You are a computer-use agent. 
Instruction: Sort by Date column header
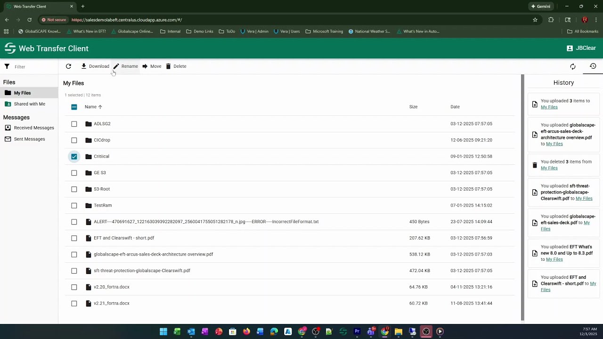455,107
